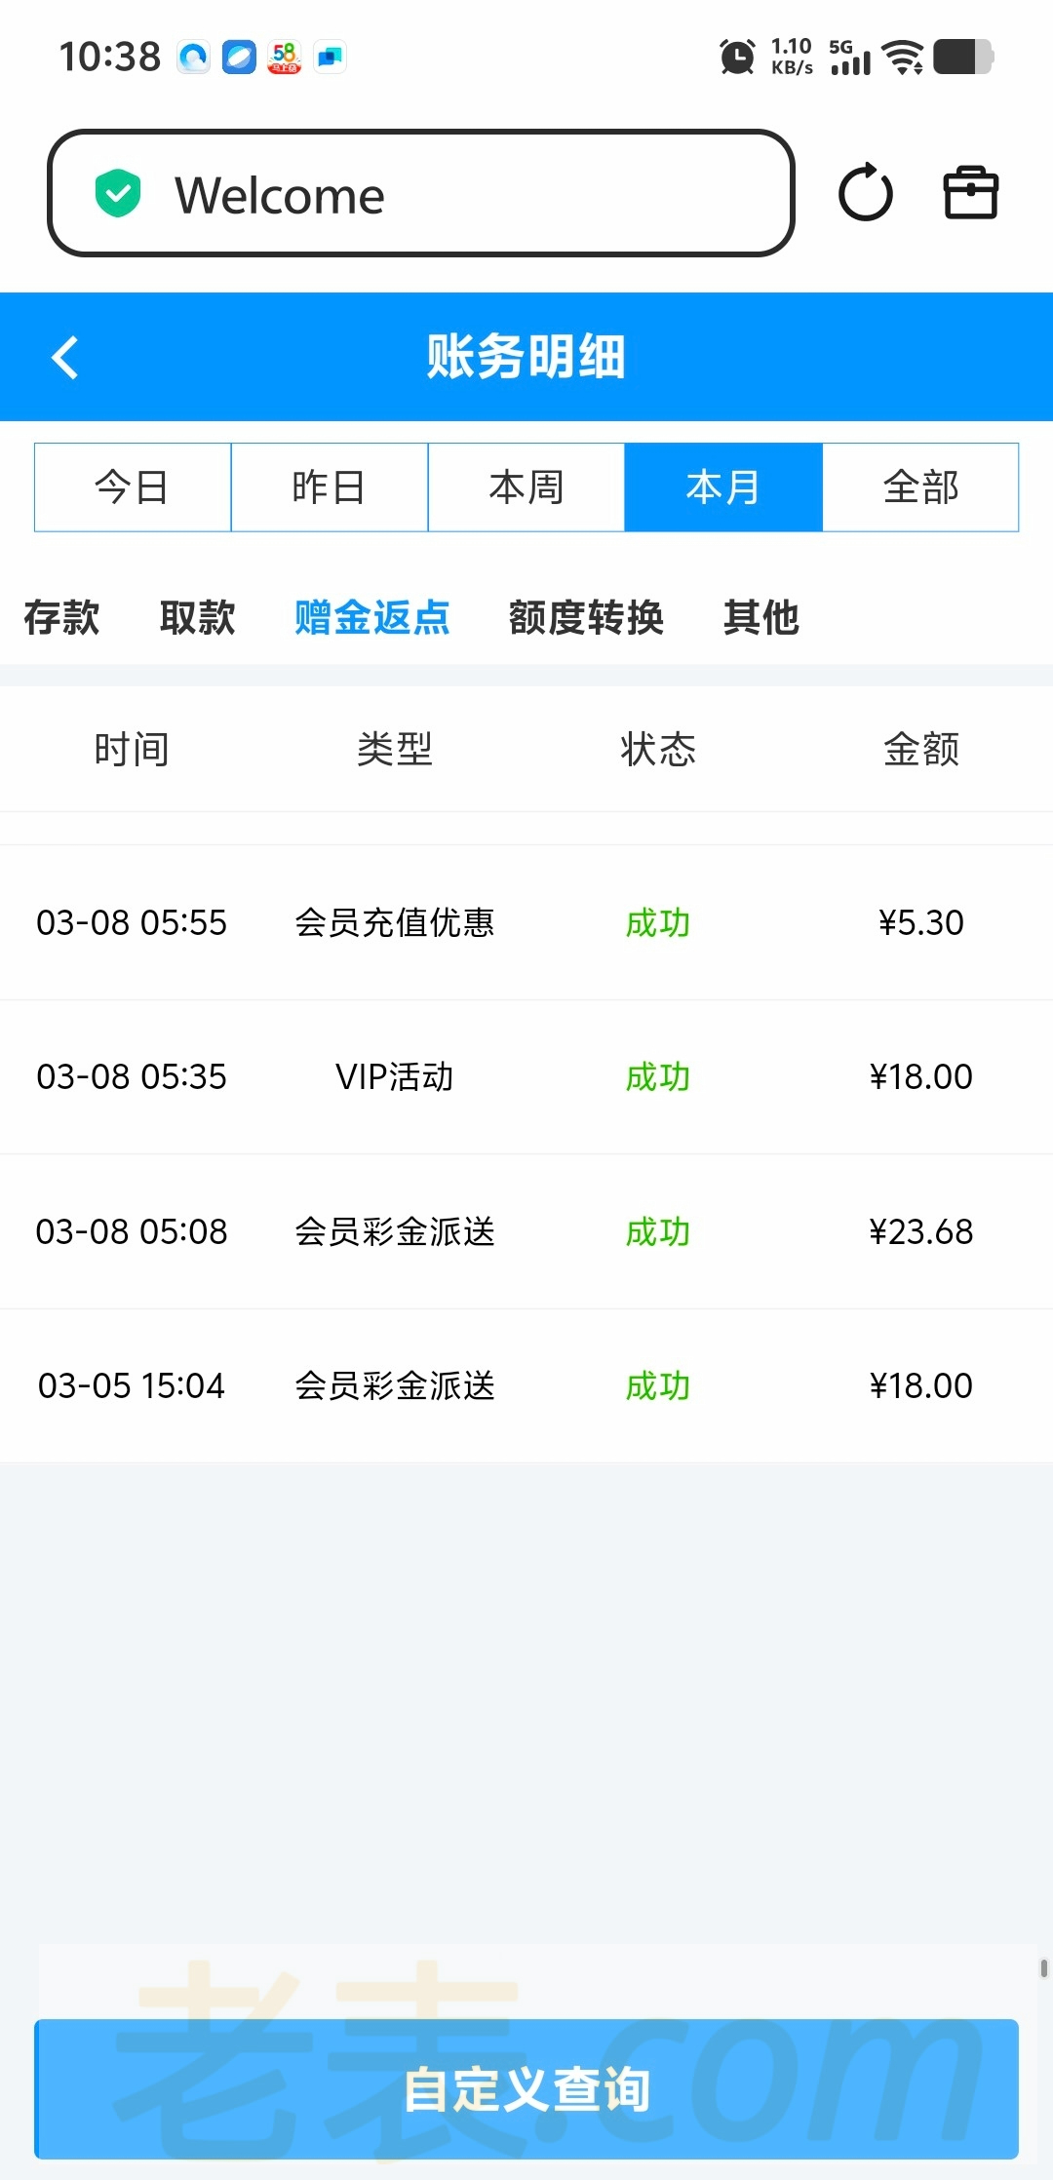Select the 今日 date filter
Image resolution: width=1053 pixels, height=2180 pixels.
point(133,487)
